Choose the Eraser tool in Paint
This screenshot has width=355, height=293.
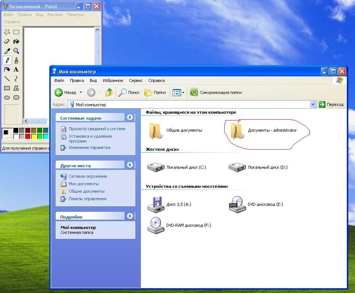(x=7, y=42)
